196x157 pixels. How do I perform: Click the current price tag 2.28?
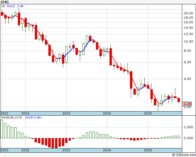(x=187, y=104)
